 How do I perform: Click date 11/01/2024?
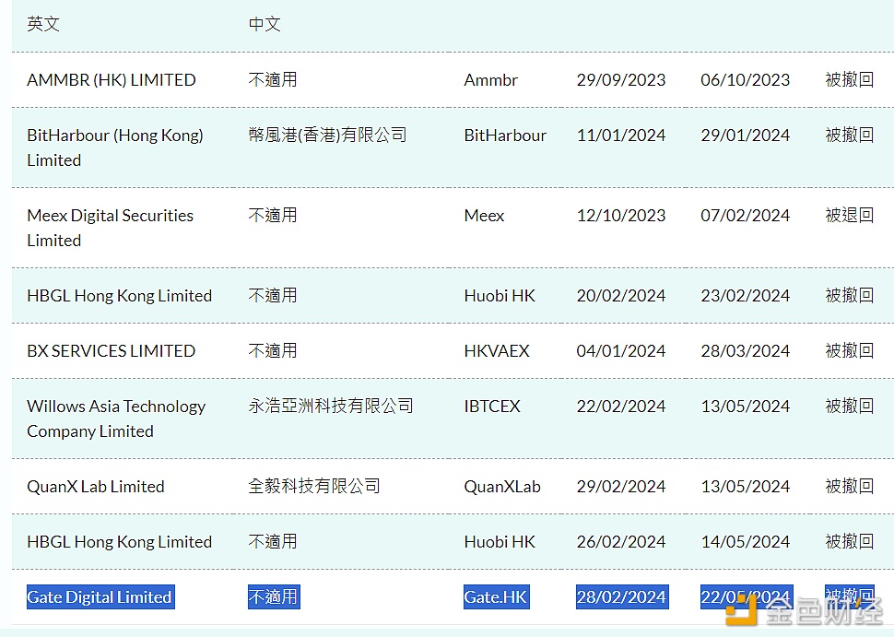click(621, 136)
